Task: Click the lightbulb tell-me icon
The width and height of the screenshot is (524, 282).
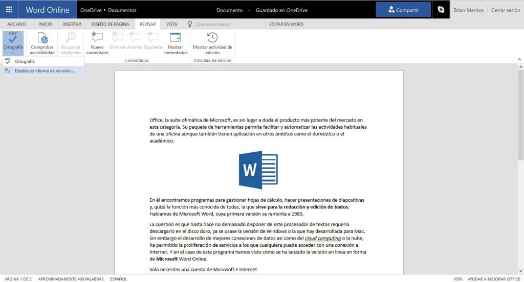Action: click(190, 24)
